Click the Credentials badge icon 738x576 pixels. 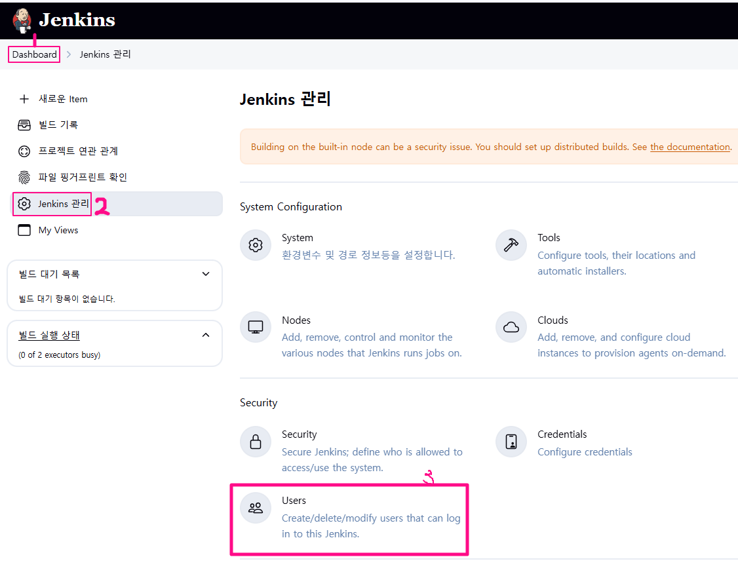[x=511, y=442]
